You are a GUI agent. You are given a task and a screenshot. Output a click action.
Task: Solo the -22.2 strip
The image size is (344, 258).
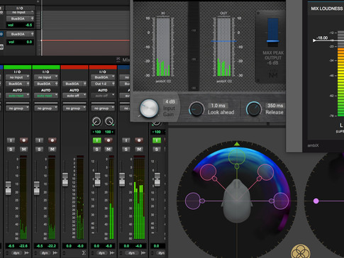[39, 150]
